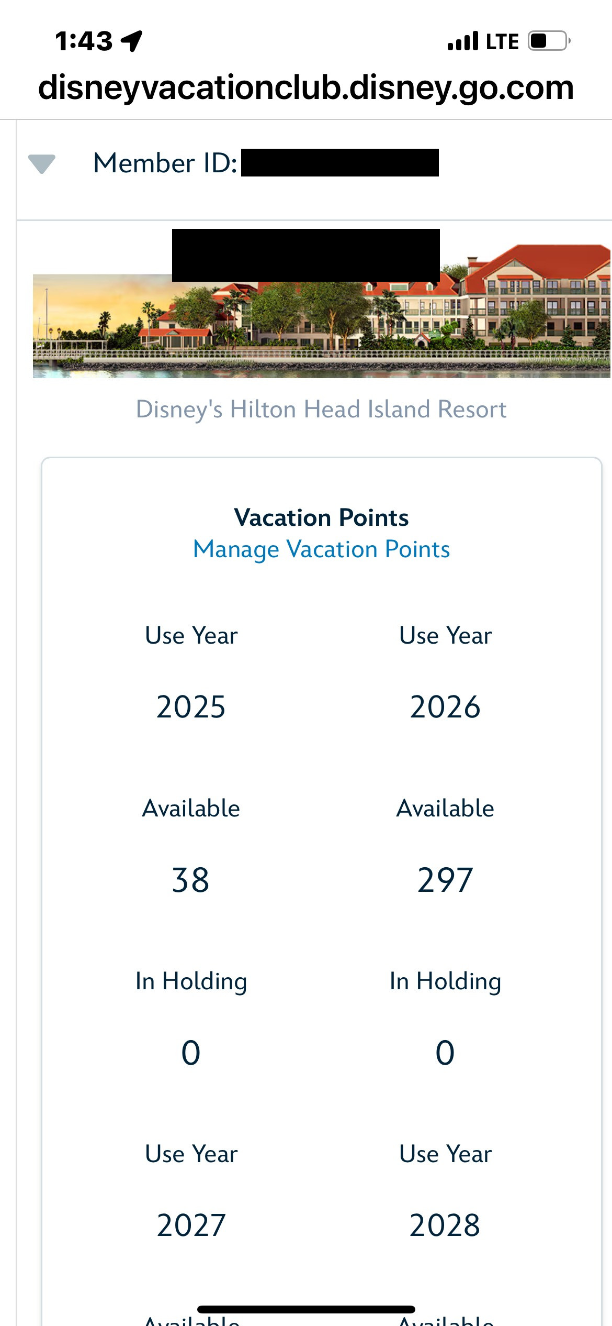
Task: Tap the location arrow status icon
Action: [131, 41]
